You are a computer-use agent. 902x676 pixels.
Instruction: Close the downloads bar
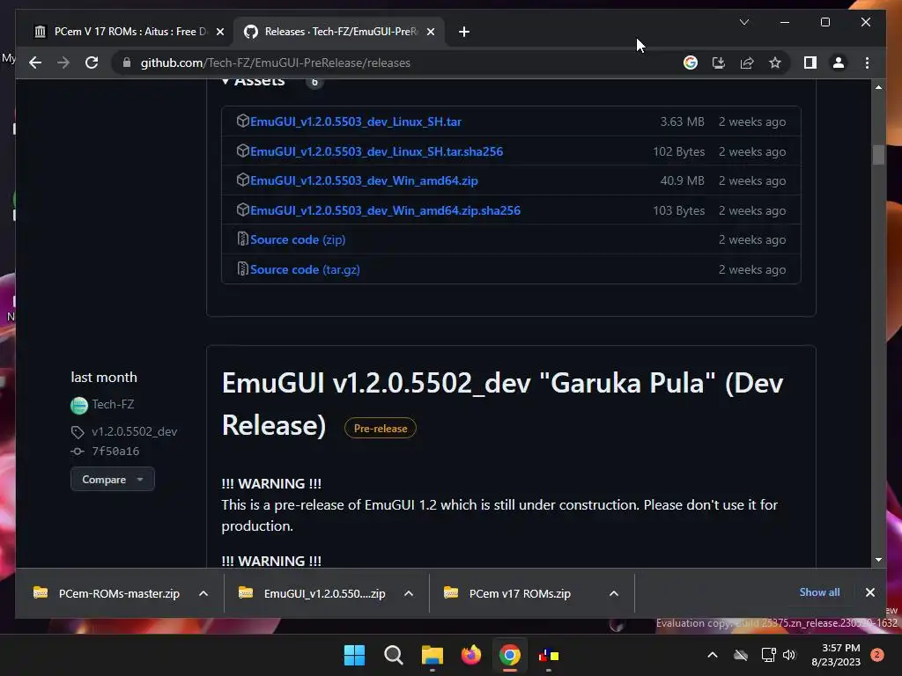[x=869, y=592]
